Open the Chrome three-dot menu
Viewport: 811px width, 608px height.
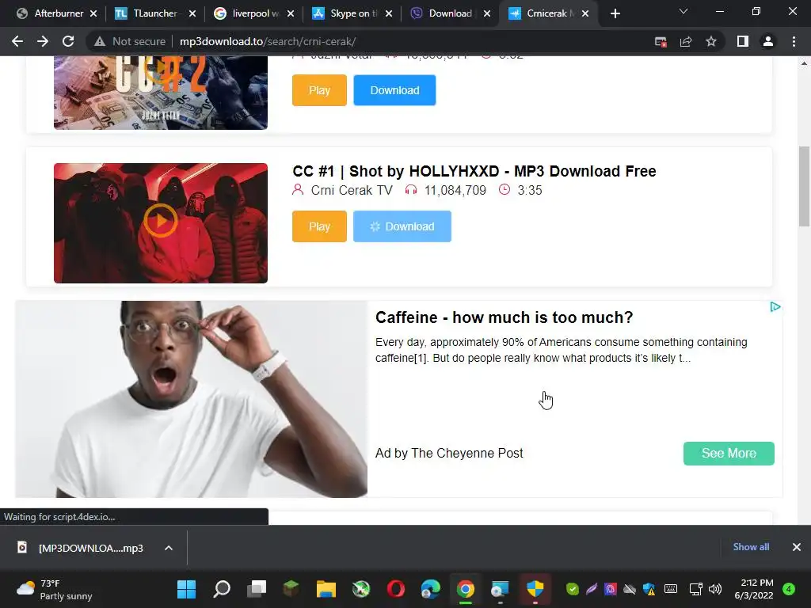tap(794, 41)
